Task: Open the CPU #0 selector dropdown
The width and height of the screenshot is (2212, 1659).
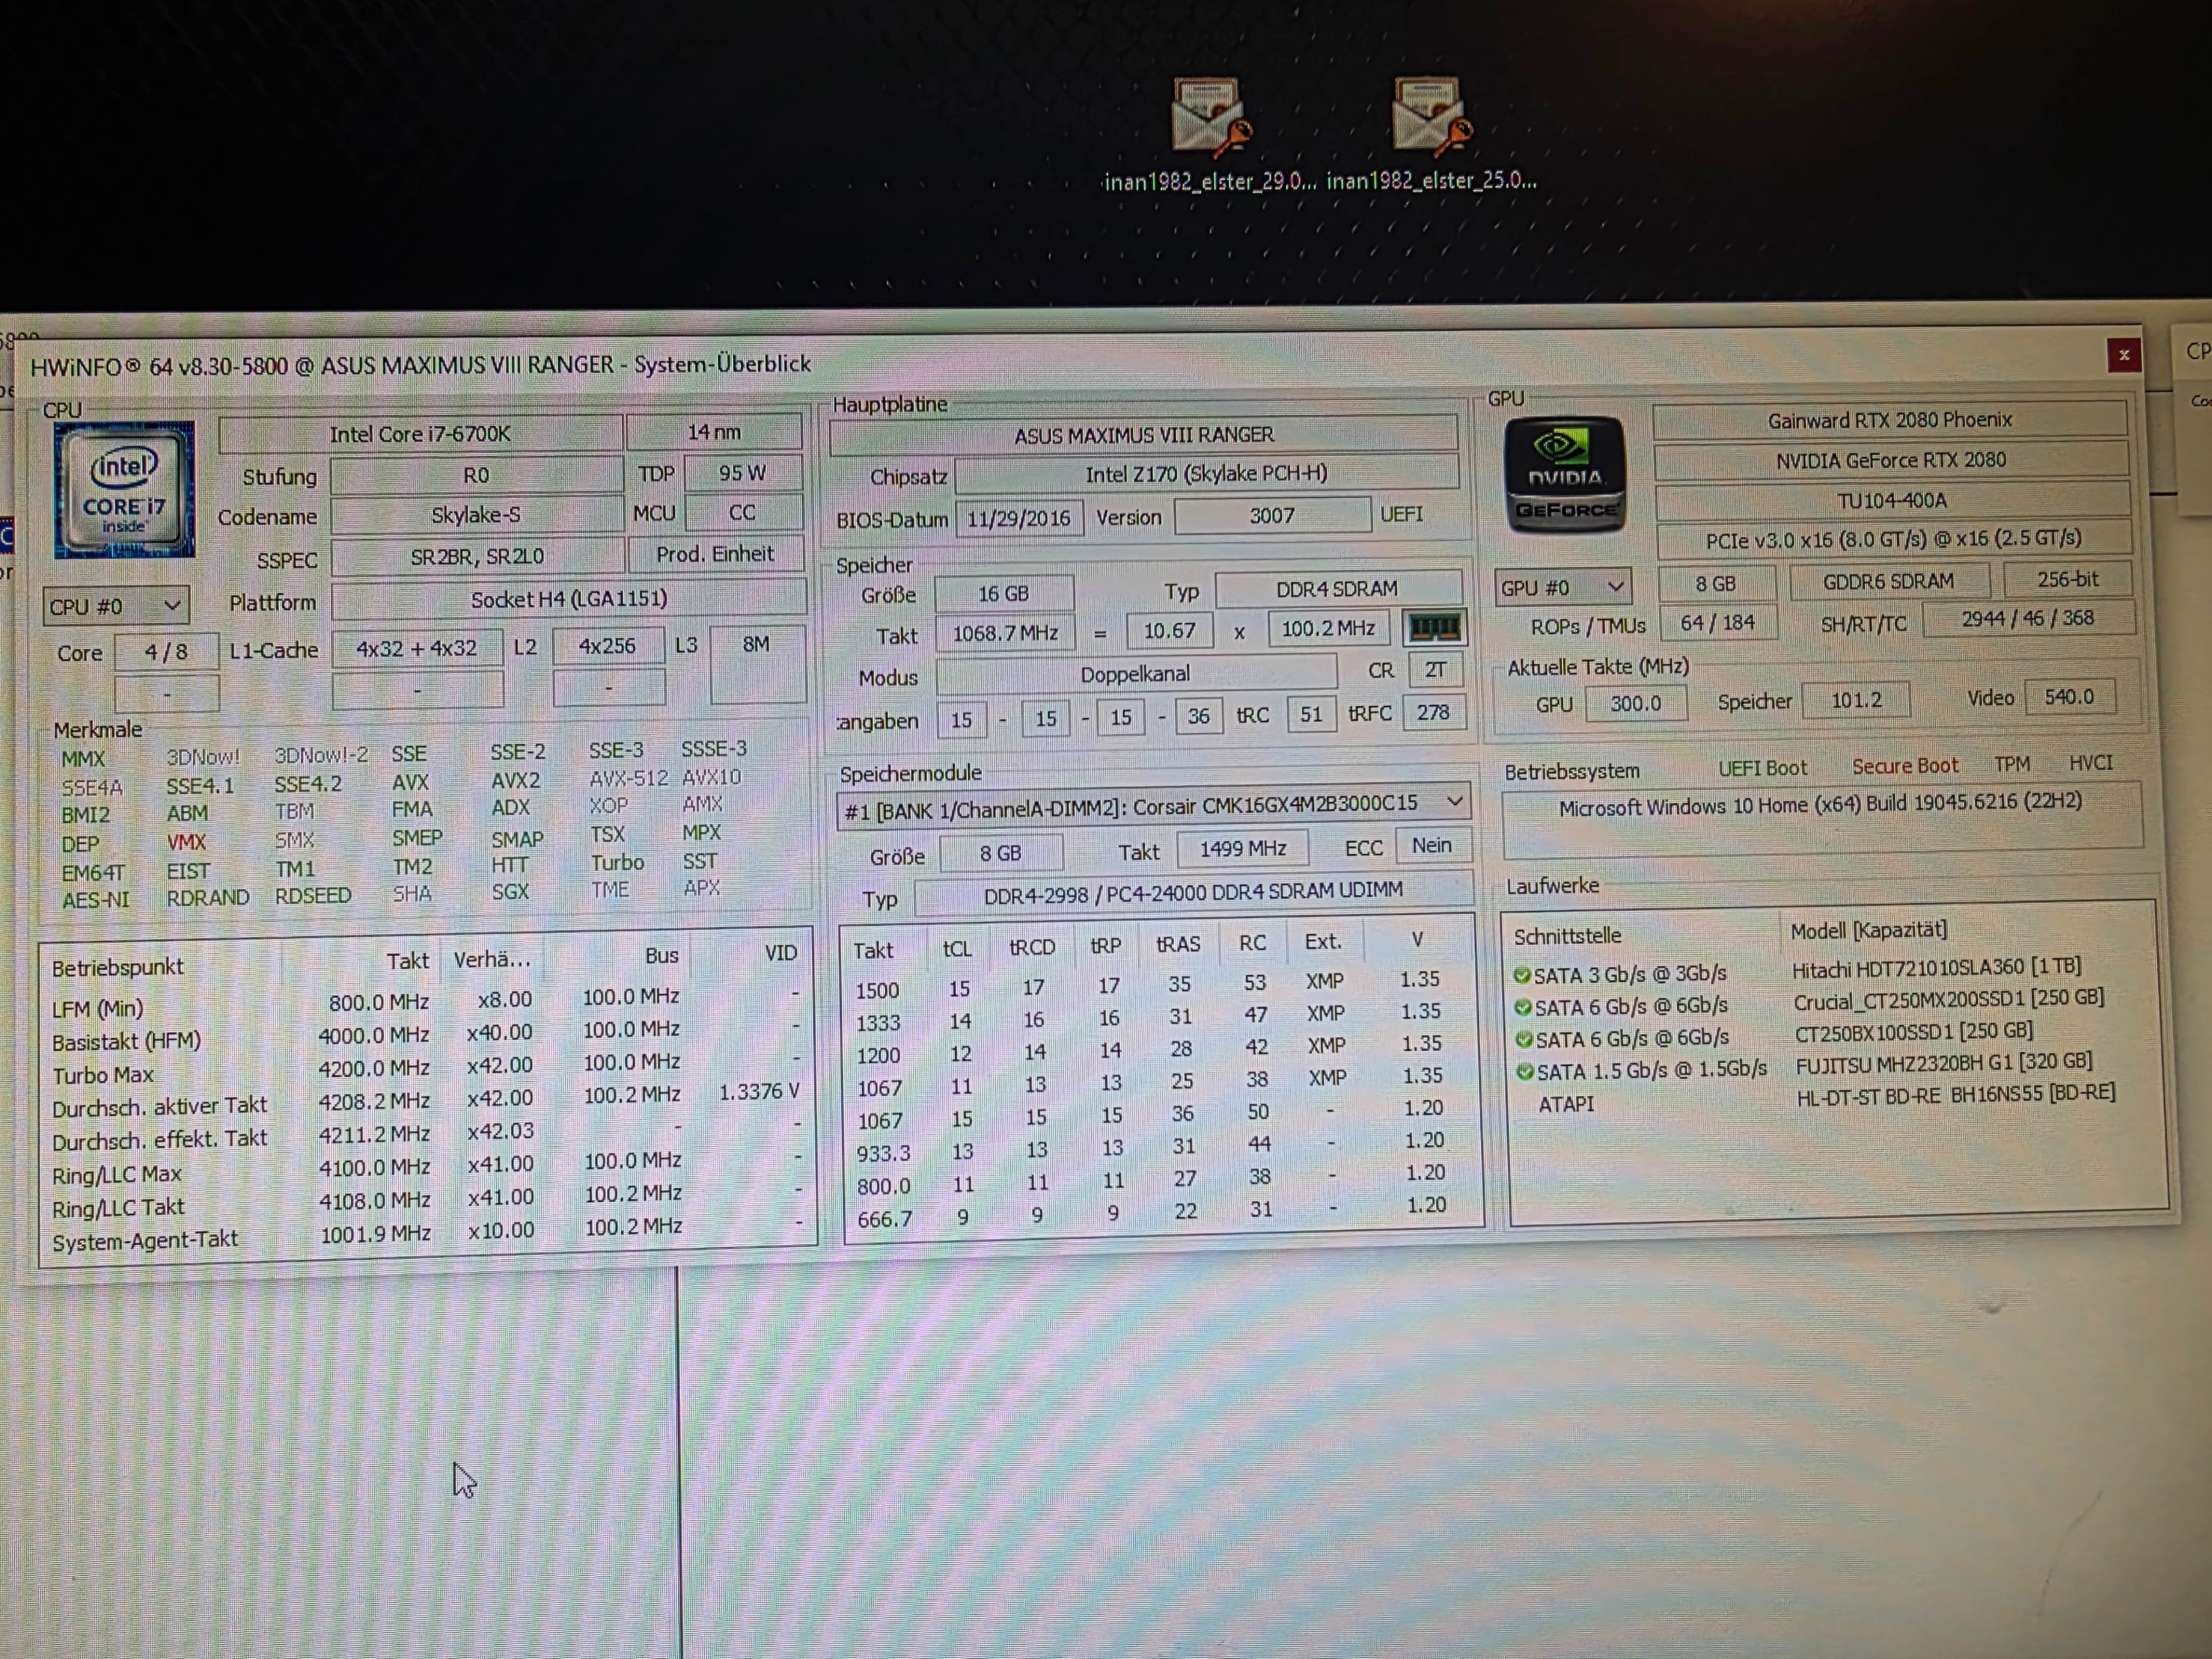Action: [116, 606]
